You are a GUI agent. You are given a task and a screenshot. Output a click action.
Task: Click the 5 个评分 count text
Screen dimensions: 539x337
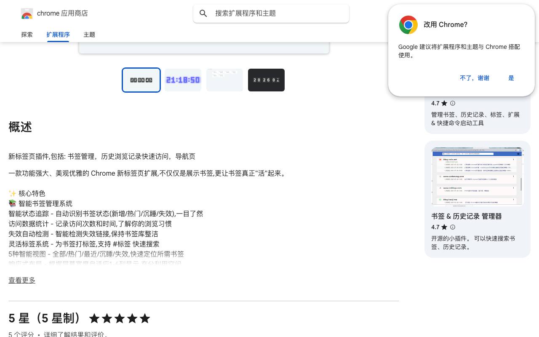tap(21, 334)
